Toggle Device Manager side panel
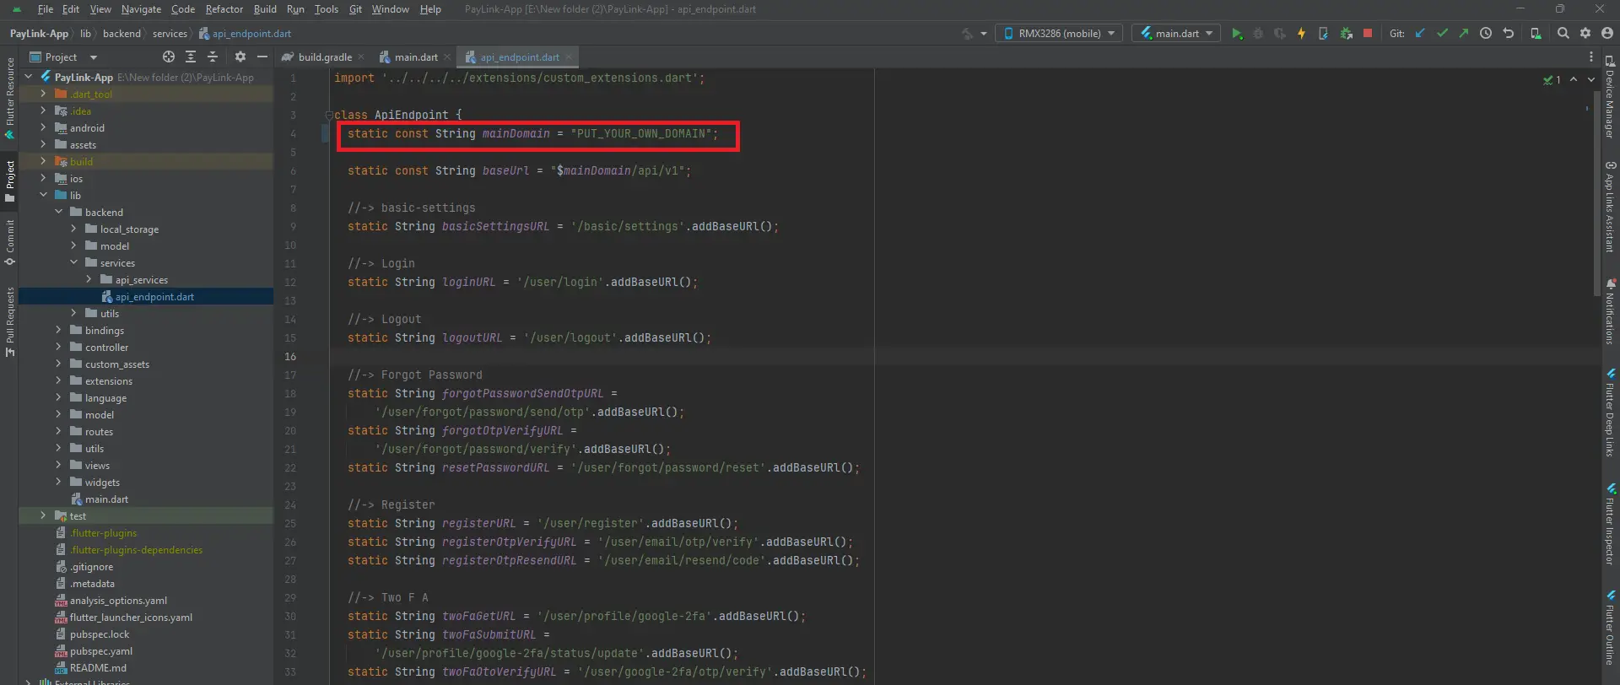The width and height of the screenshot is (1620, 685). 1610,97
